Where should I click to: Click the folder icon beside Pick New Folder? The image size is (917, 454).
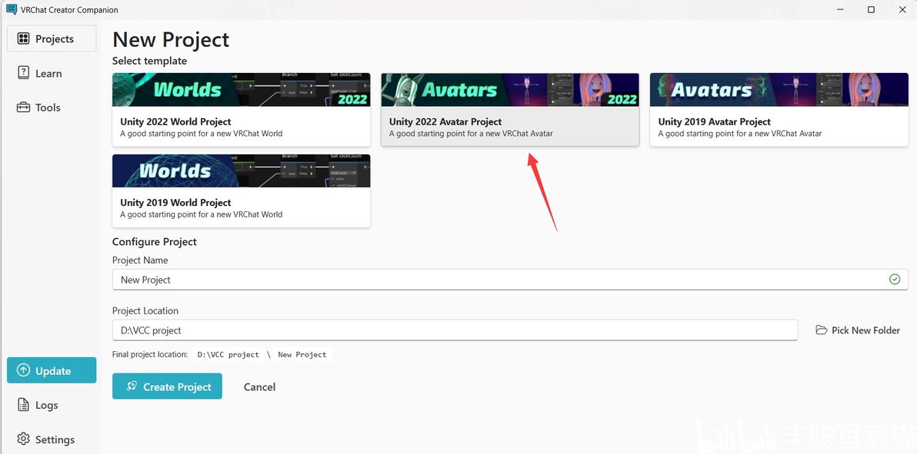click(821, 330)
